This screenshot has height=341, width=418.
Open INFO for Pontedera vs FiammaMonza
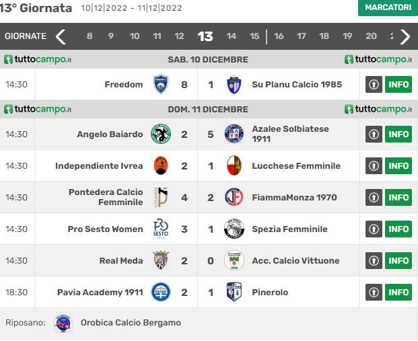[398, 198]
